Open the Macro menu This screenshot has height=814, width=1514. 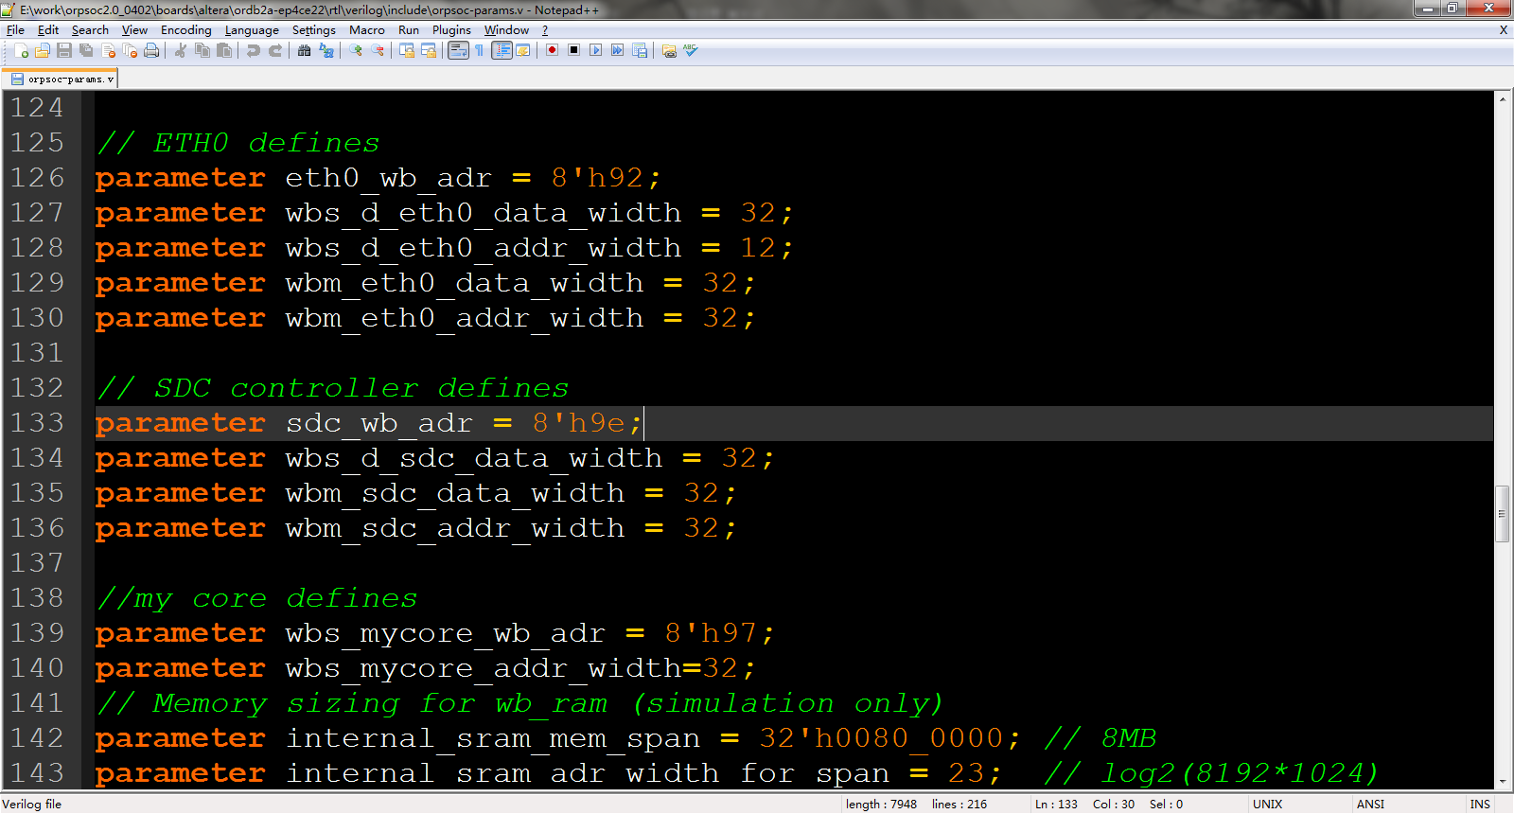pyautogui.click(x=367, y=30)
